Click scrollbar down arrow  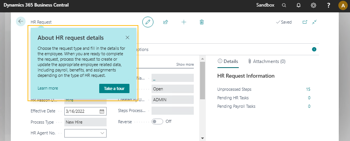(x=202, y=138)
